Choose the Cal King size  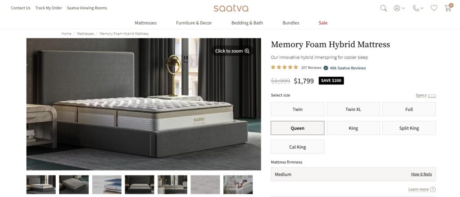click(297, 147)
